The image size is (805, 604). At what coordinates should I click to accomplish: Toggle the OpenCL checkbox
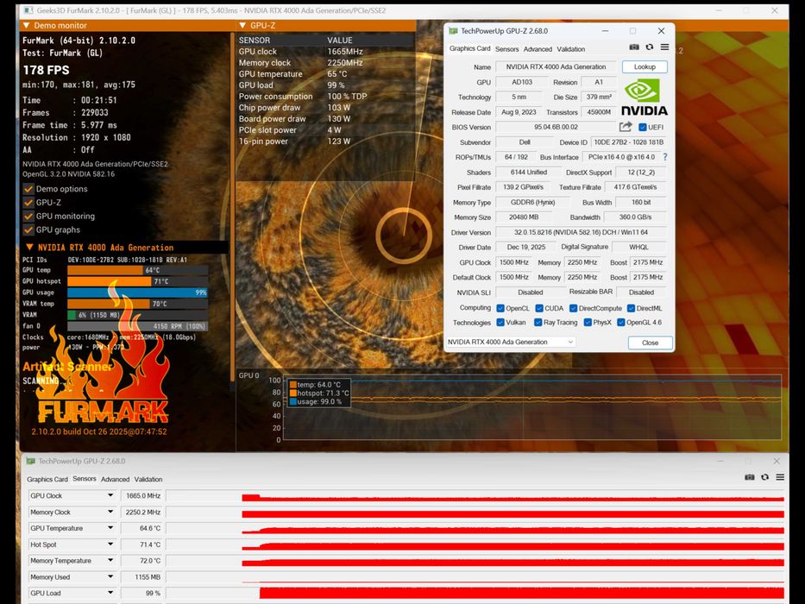500,308
